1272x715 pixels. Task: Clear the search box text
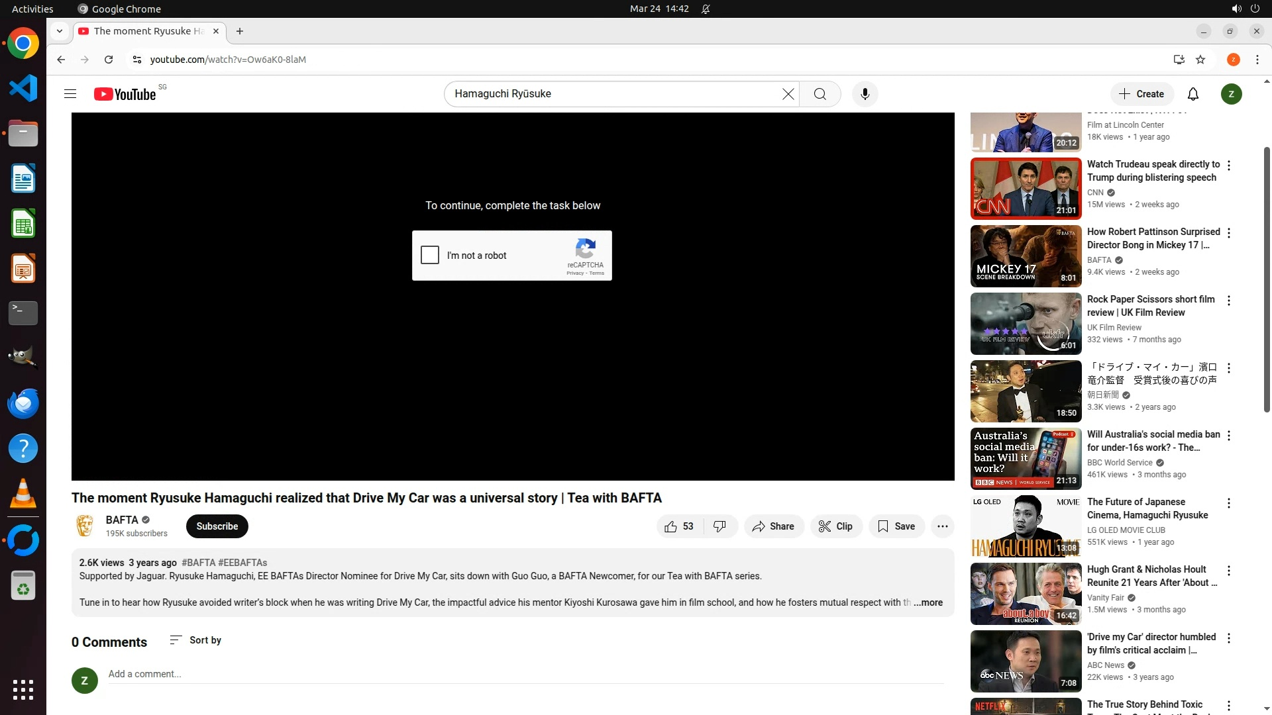click(x=788, y=94)
